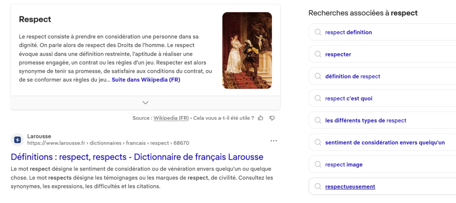Viewport: 456px width, 203px height.
Task: Click the 'respectueusement' related search text
Action: pyautogui.click(x=350, y=187)
